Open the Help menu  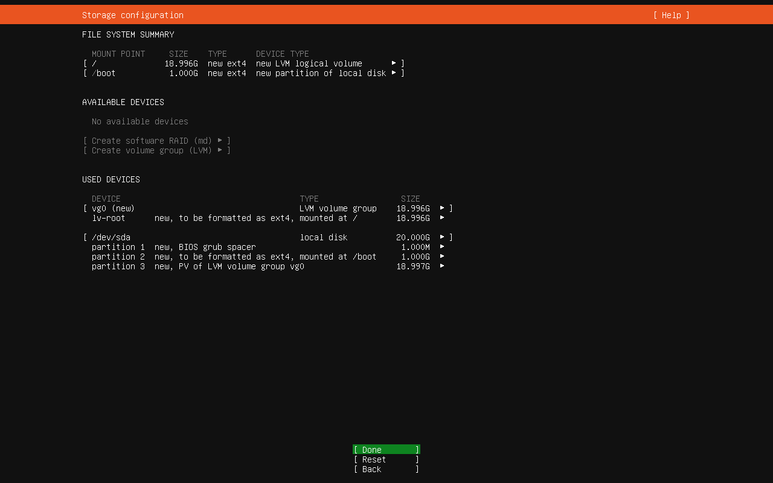[671, 15]
